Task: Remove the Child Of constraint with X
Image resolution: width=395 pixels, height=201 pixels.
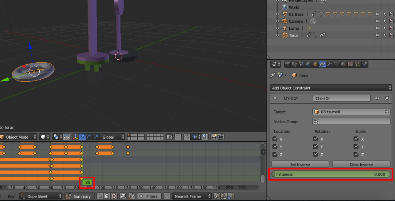Action: (x=387, y=98)
